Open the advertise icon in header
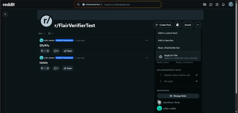Viewport: 238px width, 113px height. (205, 4)
